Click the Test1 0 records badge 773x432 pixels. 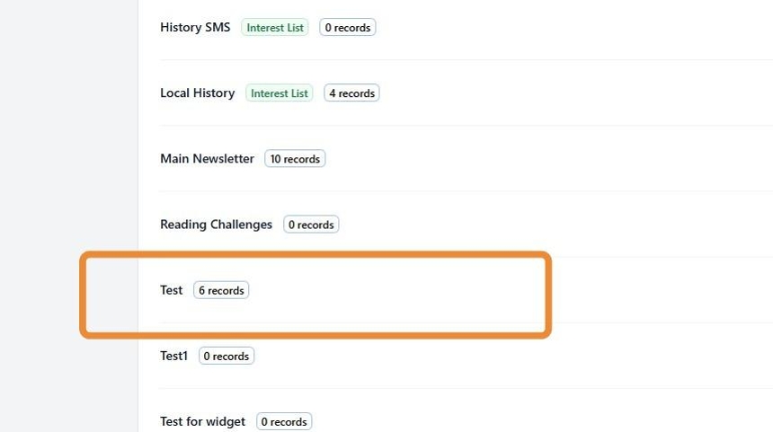227,356
